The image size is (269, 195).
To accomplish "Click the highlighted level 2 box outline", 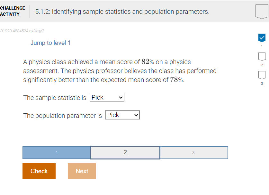I will click(125, 152).
